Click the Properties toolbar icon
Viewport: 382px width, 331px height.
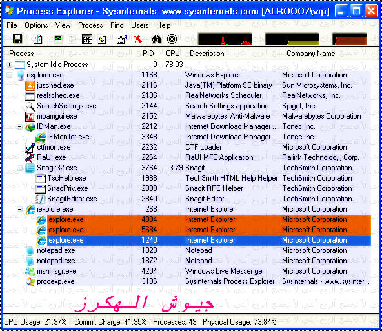tap(122, 39)
